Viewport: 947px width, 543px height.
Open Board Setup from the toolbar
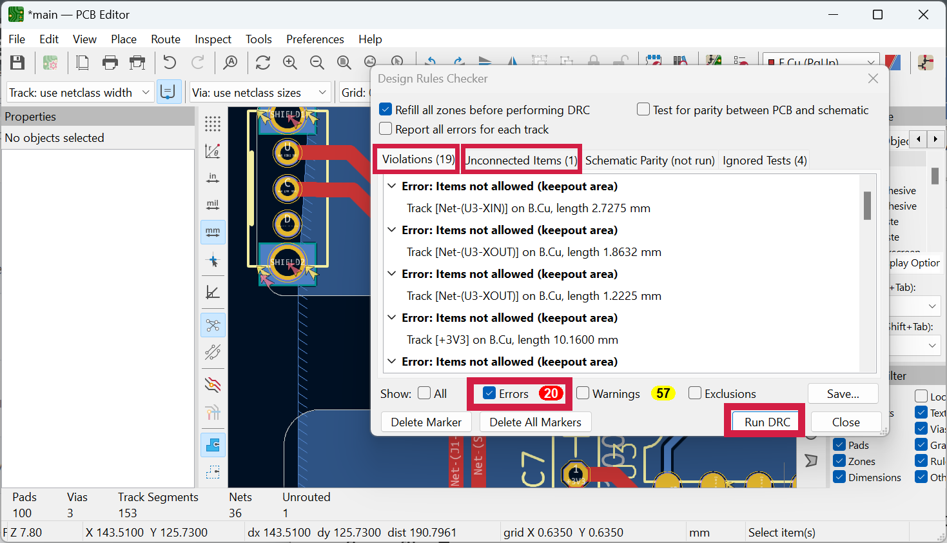[x=50, y=63]
